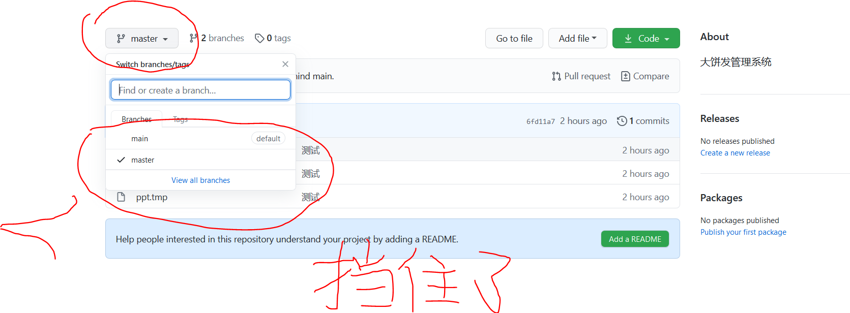Click the Releases heading
The height and width of the screenshot is (313, 850).
720,118
